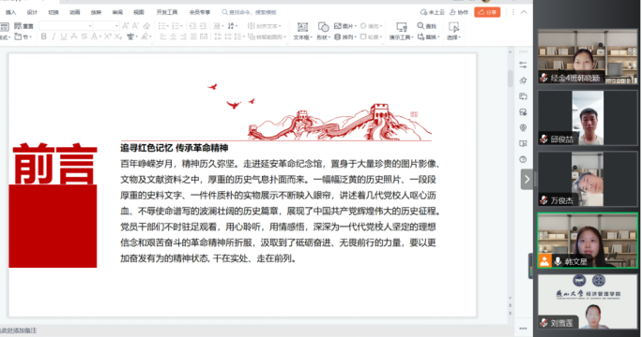Toggle Bold formatting
The width and height of the screenshot is (642, 337).
(x=44, y=37)
